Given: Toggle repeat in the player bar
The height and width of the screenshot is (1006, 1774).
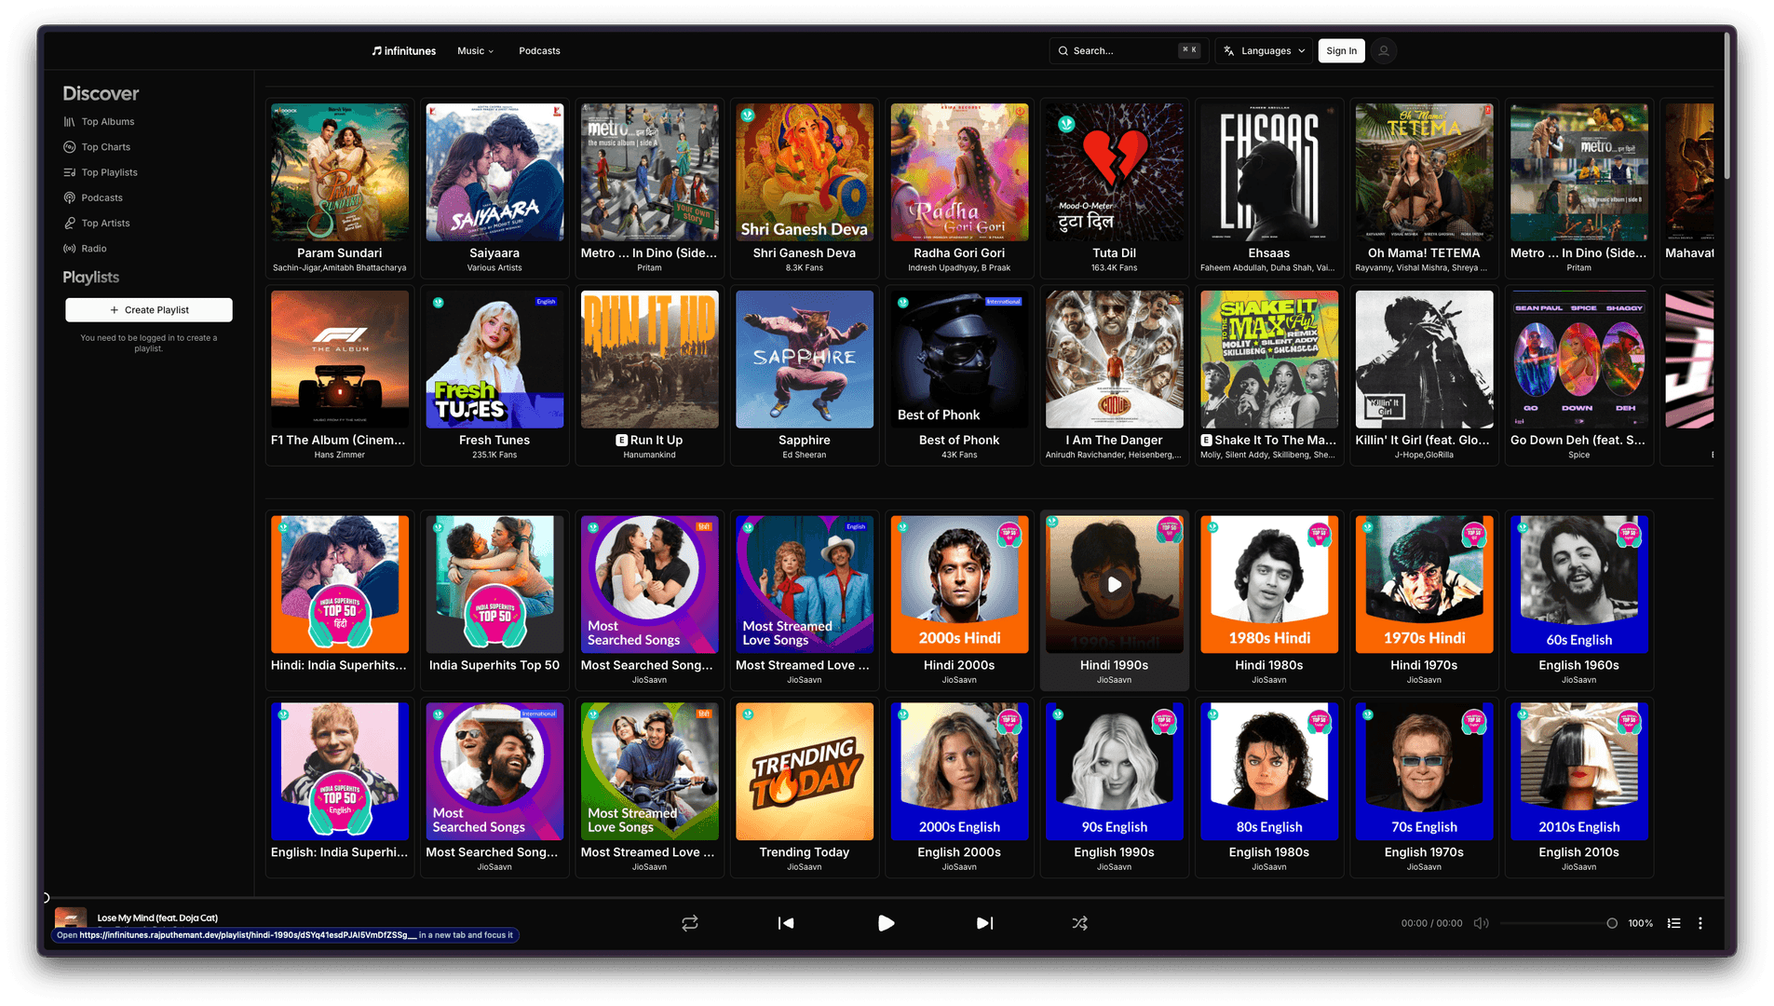Looking at the screenshot, I should 690,923.
